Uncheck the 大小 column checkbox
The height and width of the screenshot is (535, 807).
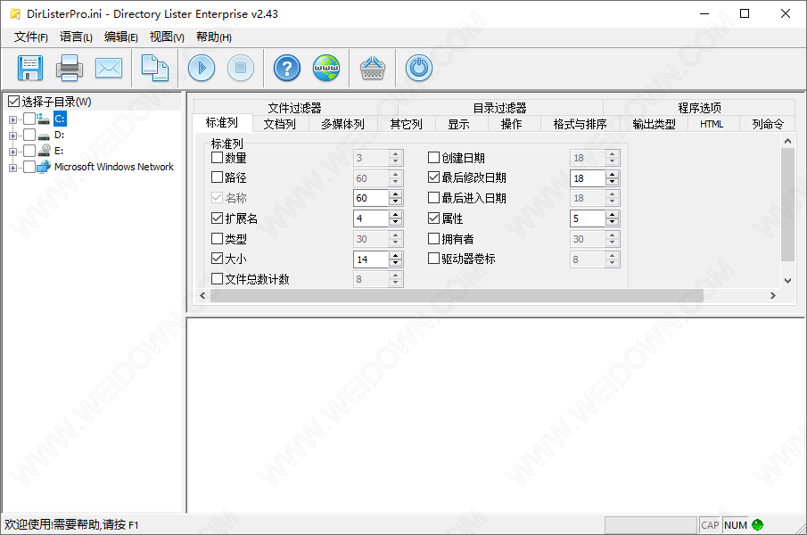218,259
